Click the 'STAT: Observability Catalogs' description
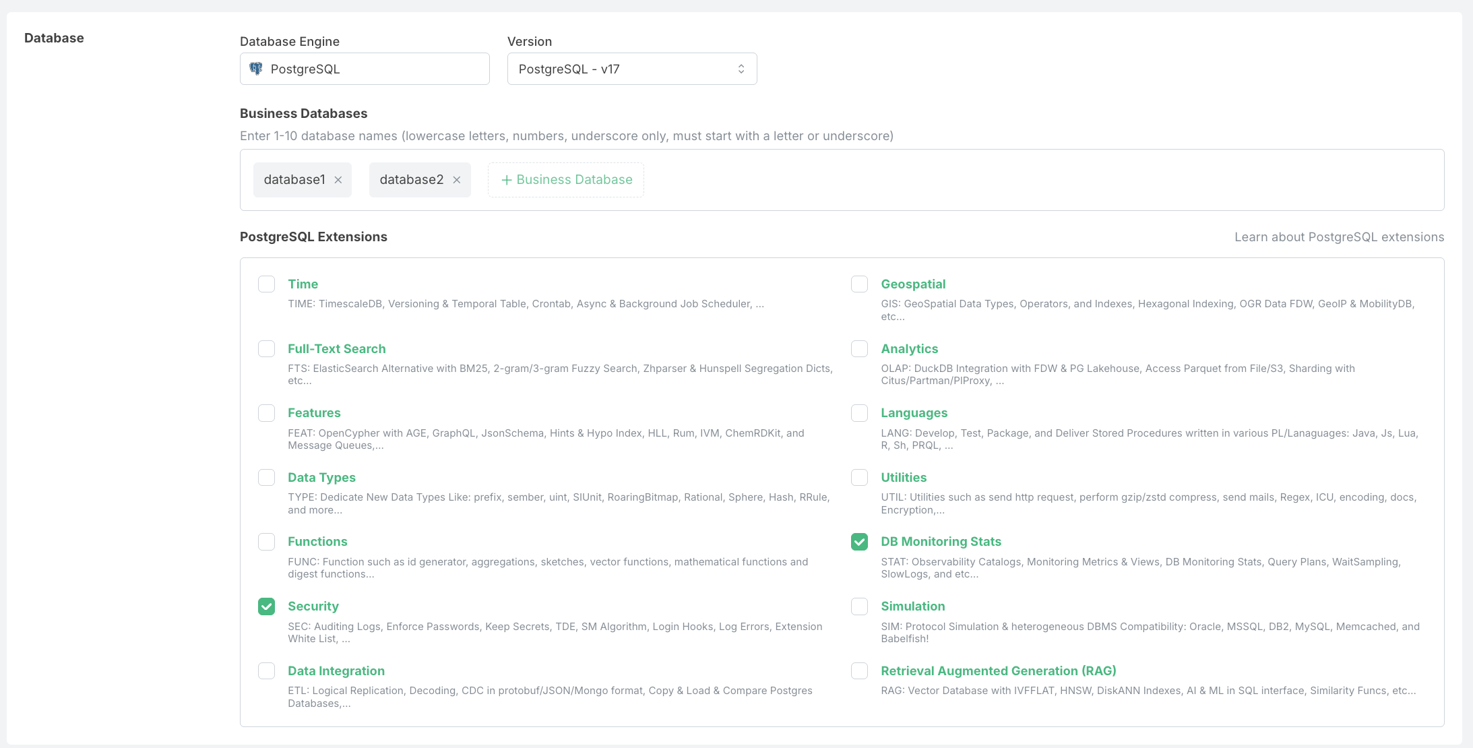Screen dimensions: 1473x748 (x=1141, y=568)
